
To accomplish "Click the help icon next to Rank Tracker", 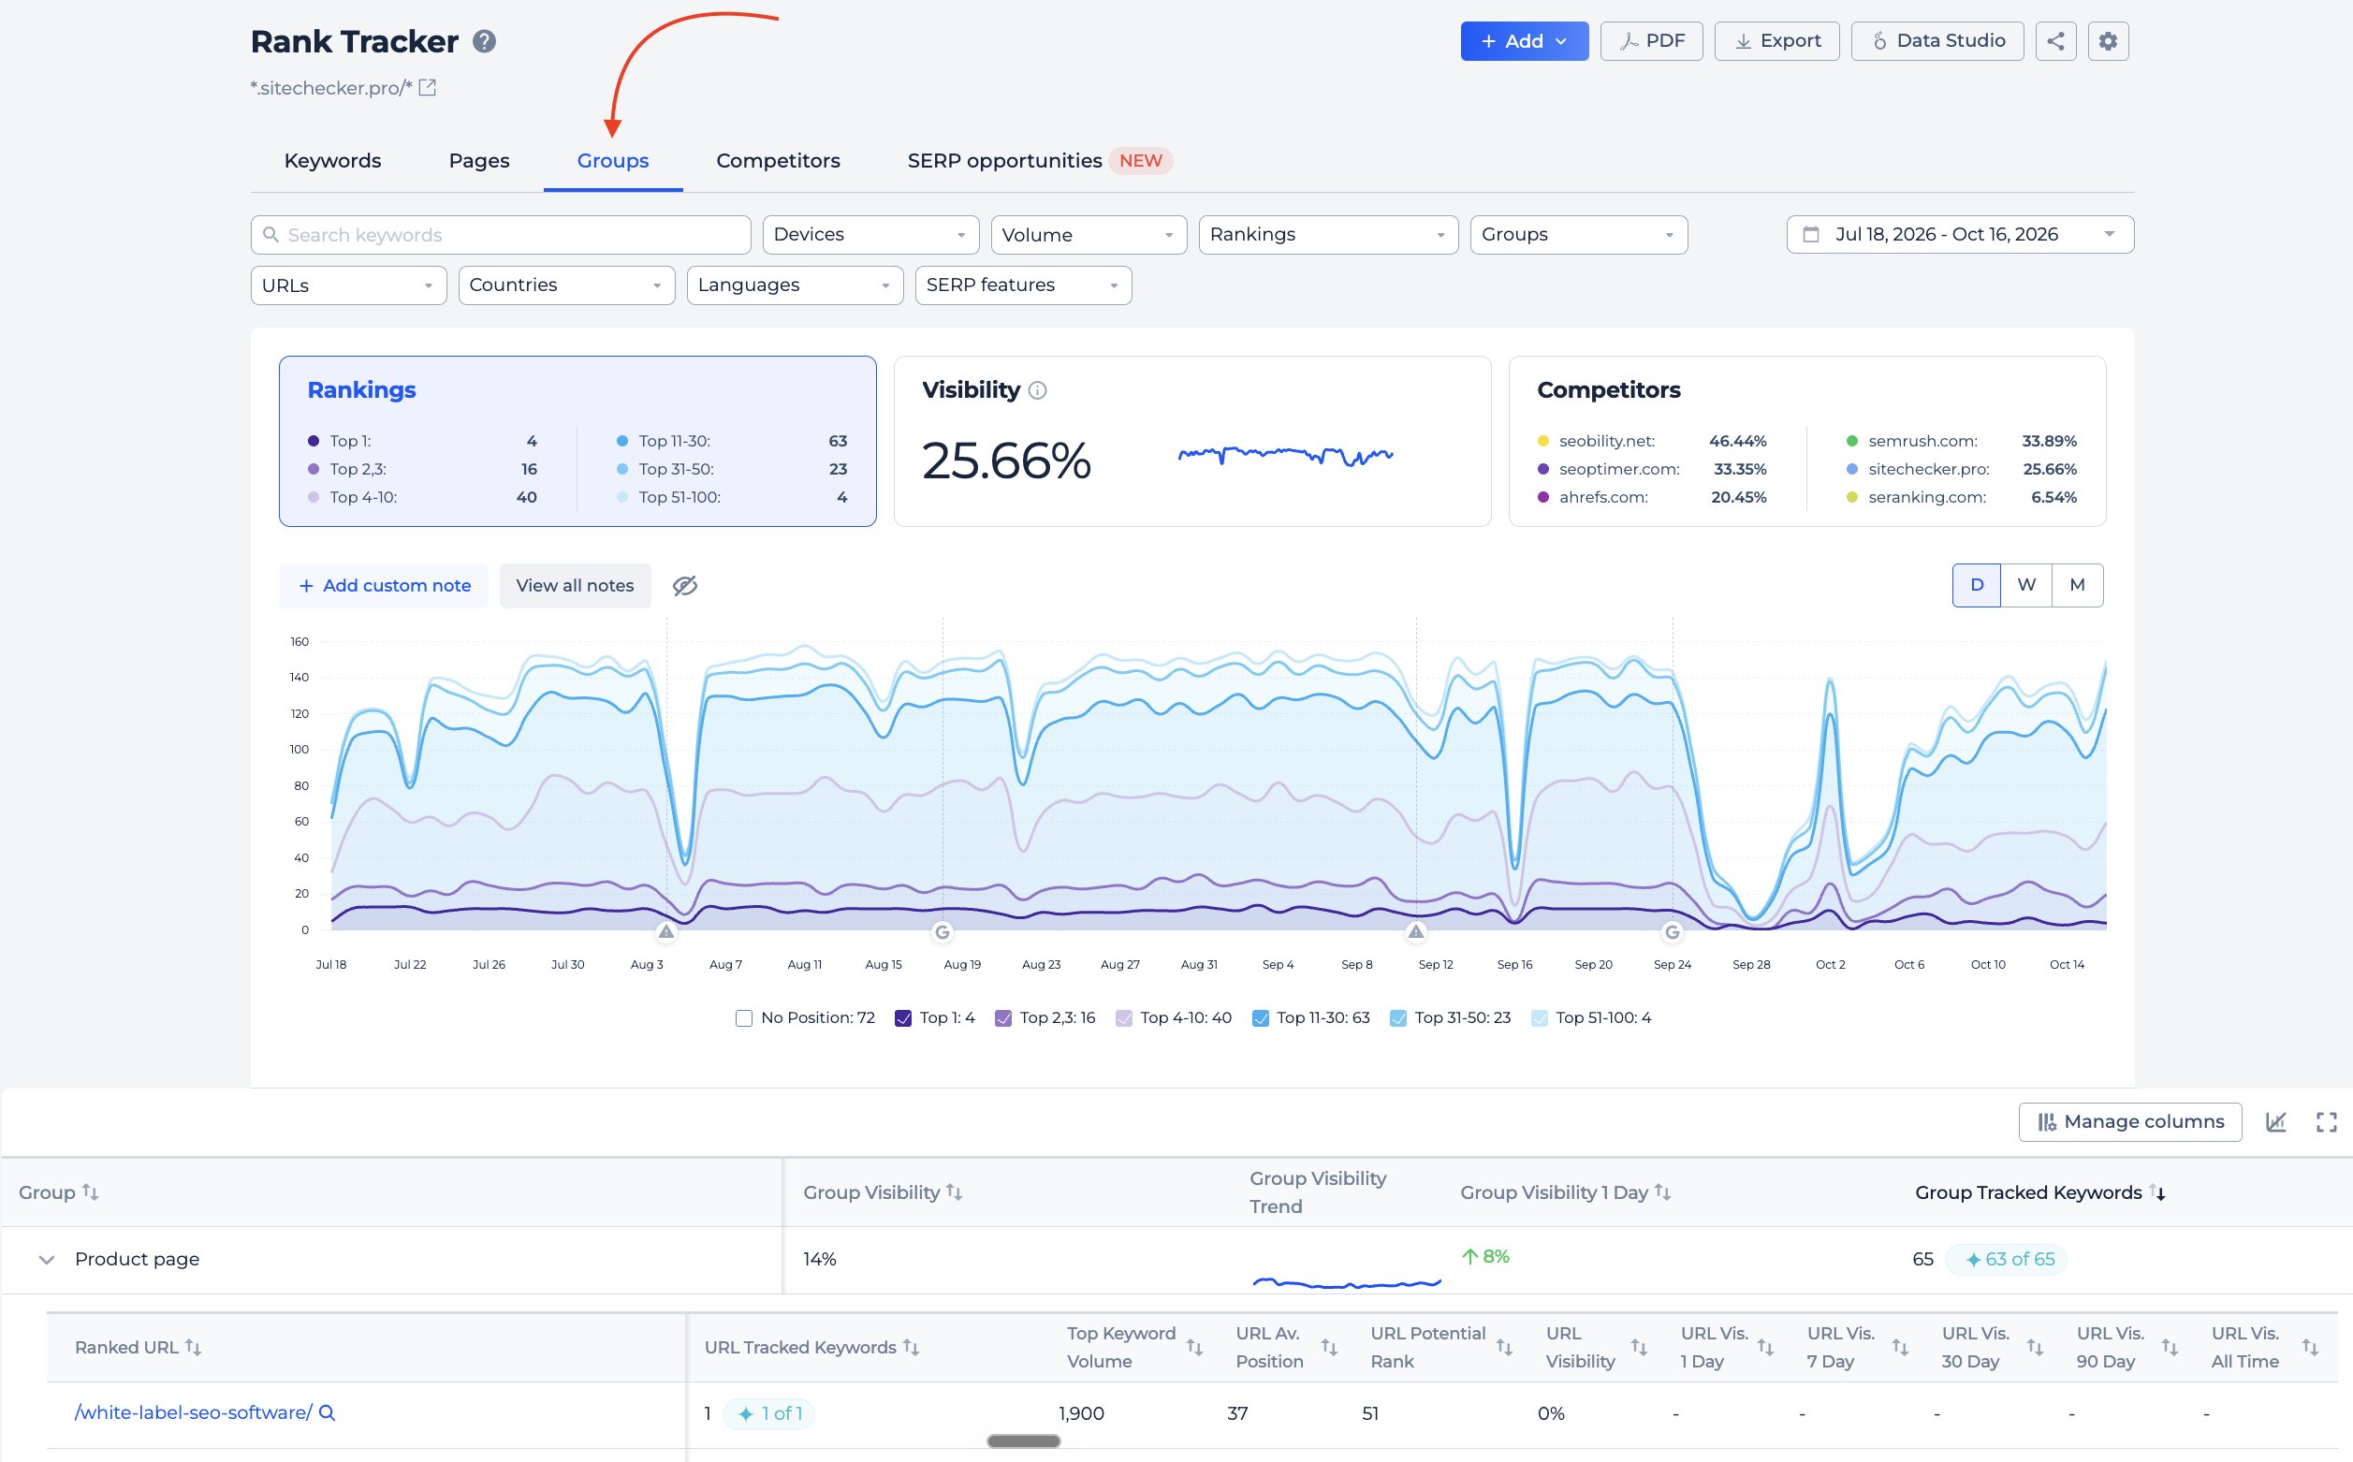I will click(484, 41).
